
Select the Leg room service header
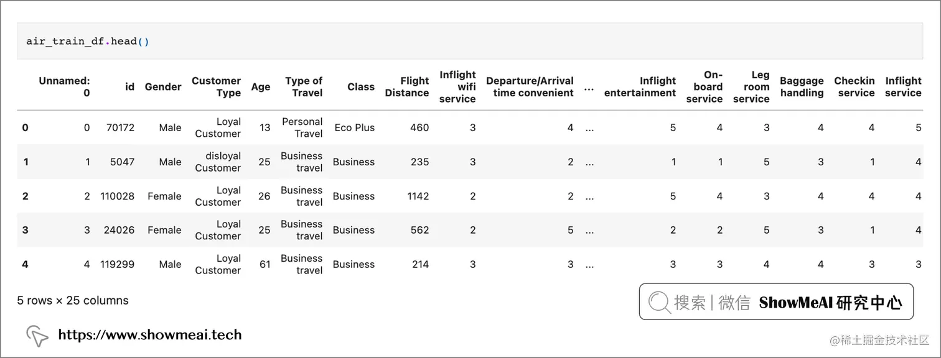coord(752,87)
